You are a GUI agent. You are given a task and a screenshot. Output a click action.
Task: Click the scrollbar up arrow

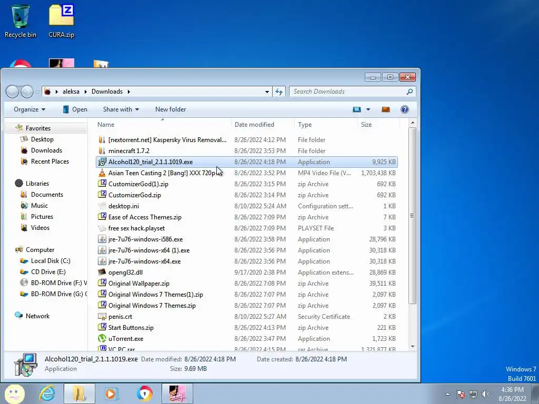coord(413,123)
